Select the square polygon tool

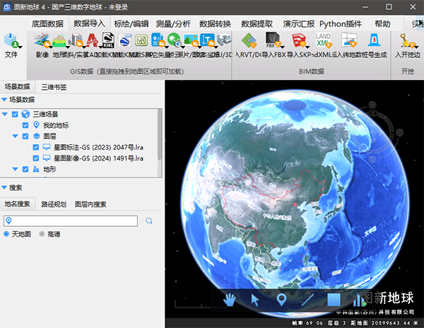[334, 300]
